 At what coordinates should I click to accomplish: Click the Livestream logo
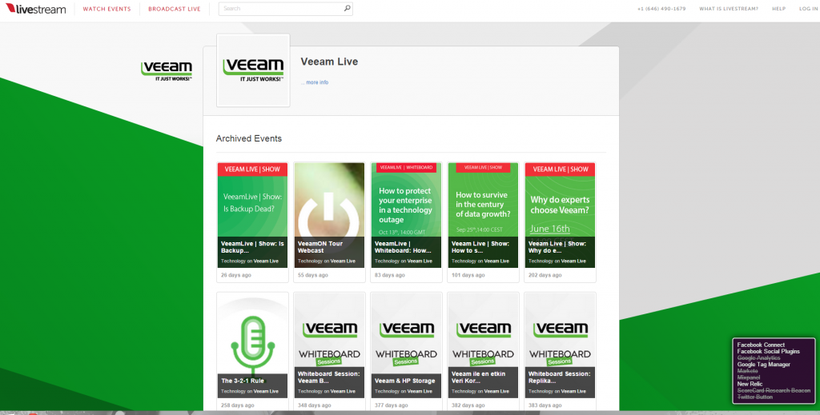coord(35,9)
